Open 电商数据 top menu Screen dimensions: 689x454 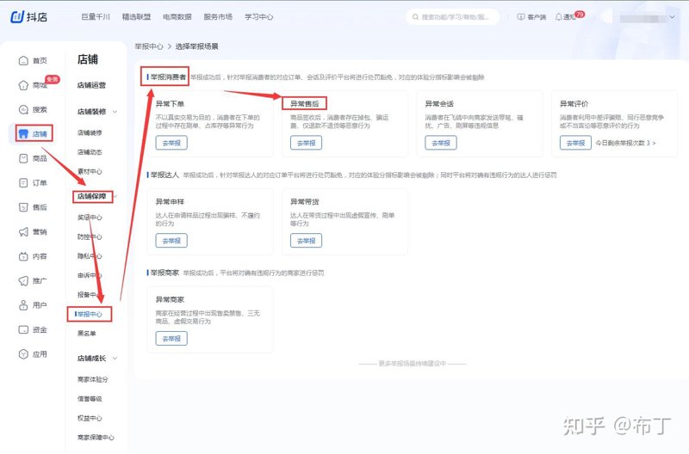(x=177, y=16)
